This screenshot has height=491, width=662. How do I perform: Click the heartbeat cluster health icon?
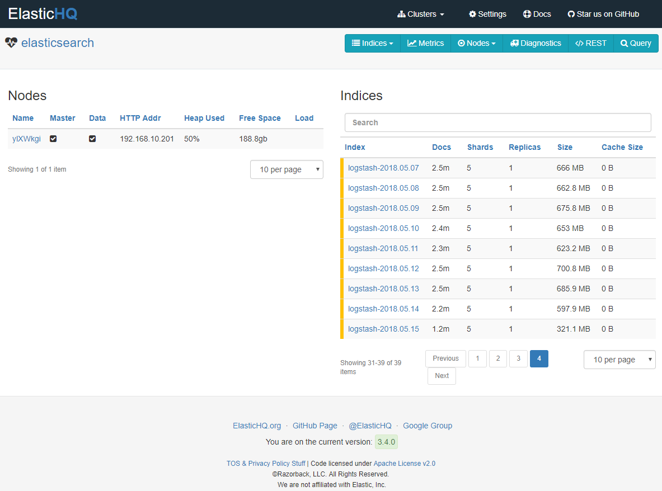(11, 43)
